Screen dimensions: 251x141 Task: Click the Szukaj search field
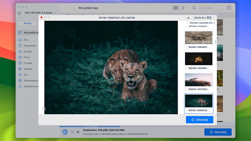click(211, 8)
